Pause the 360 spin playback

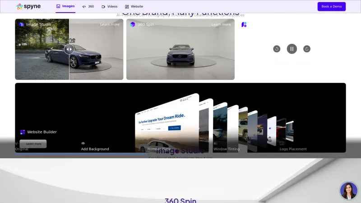pyautogui.click(x=292, y=49)
